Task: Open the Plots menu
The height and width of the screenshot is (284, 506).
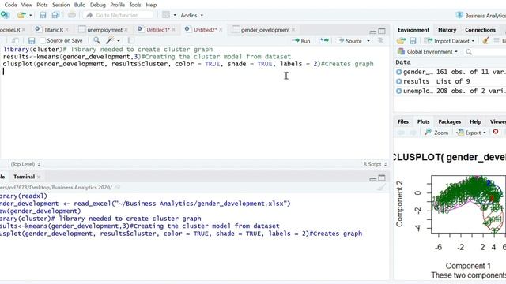Action: pyautogui.click(x=42, y=5)
